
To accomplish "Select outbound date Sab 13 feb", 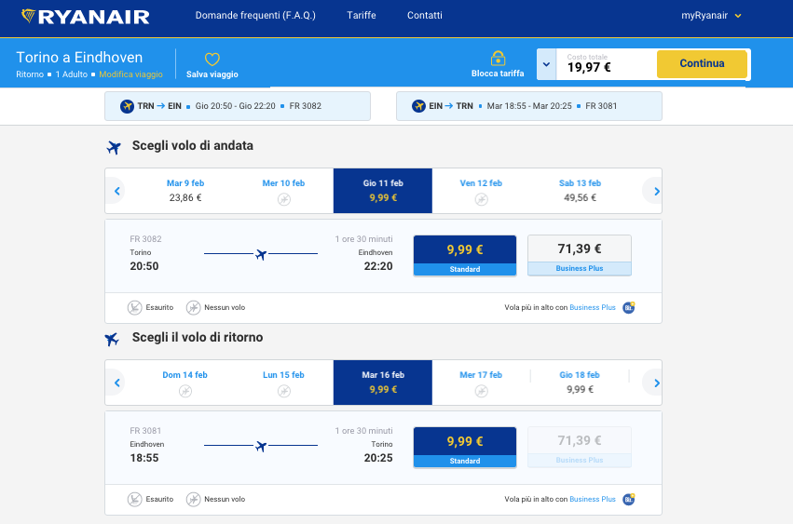I will click(x=581, y=191).
